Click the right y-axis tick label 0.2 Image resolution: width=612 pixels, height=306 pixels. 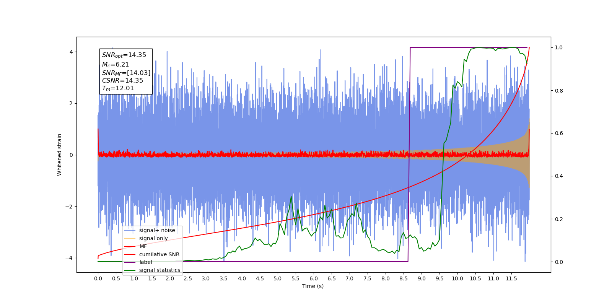pyautogui.click(x=559, y=219)
